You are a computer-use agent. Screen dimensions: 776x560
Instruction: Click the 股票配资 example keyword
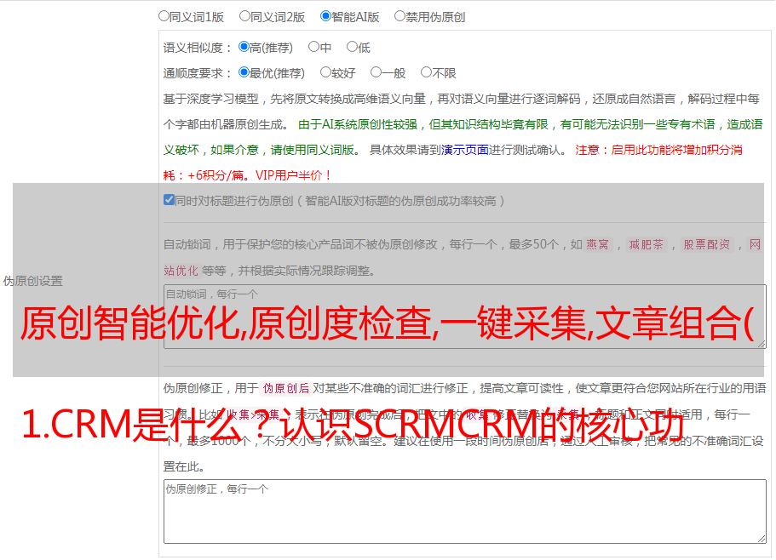(707, 244)
